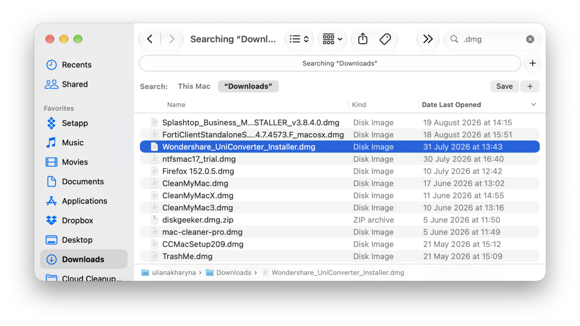Viewport: 580px width, 326px height.
Task: Click the Recents clock icon
Action: click(52, 65)
